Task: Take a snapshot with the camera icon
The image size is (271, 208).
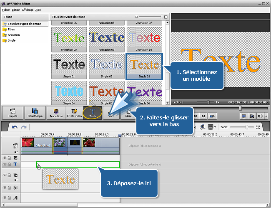Action: click(252, 116)
